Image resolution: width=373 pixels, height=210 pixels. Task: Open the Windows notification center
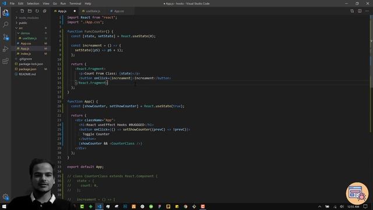coord(365,206)
